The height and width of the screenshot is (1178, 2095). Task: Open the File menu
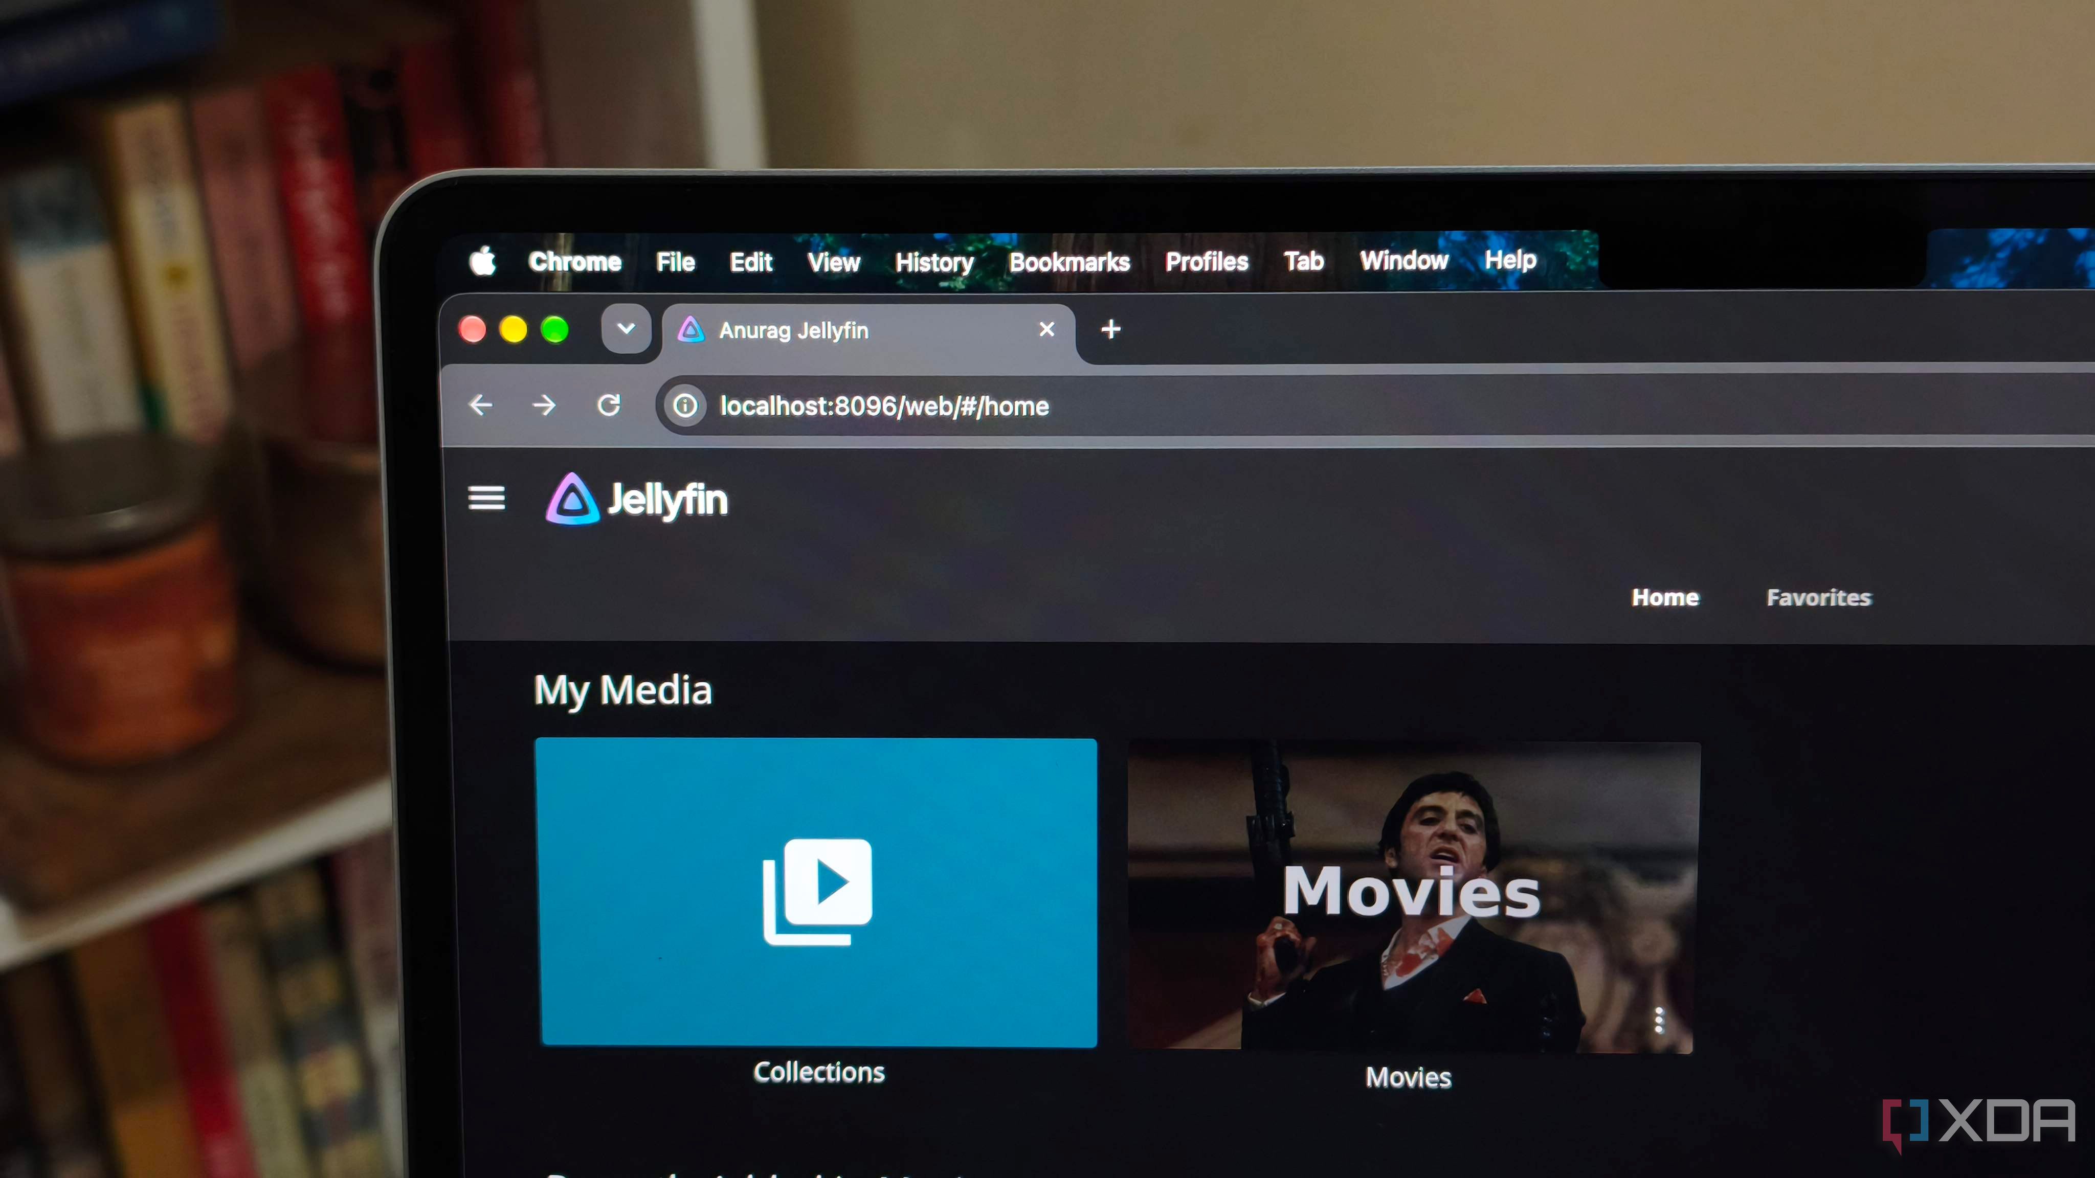pyautogui.click(x=675, y=262)
